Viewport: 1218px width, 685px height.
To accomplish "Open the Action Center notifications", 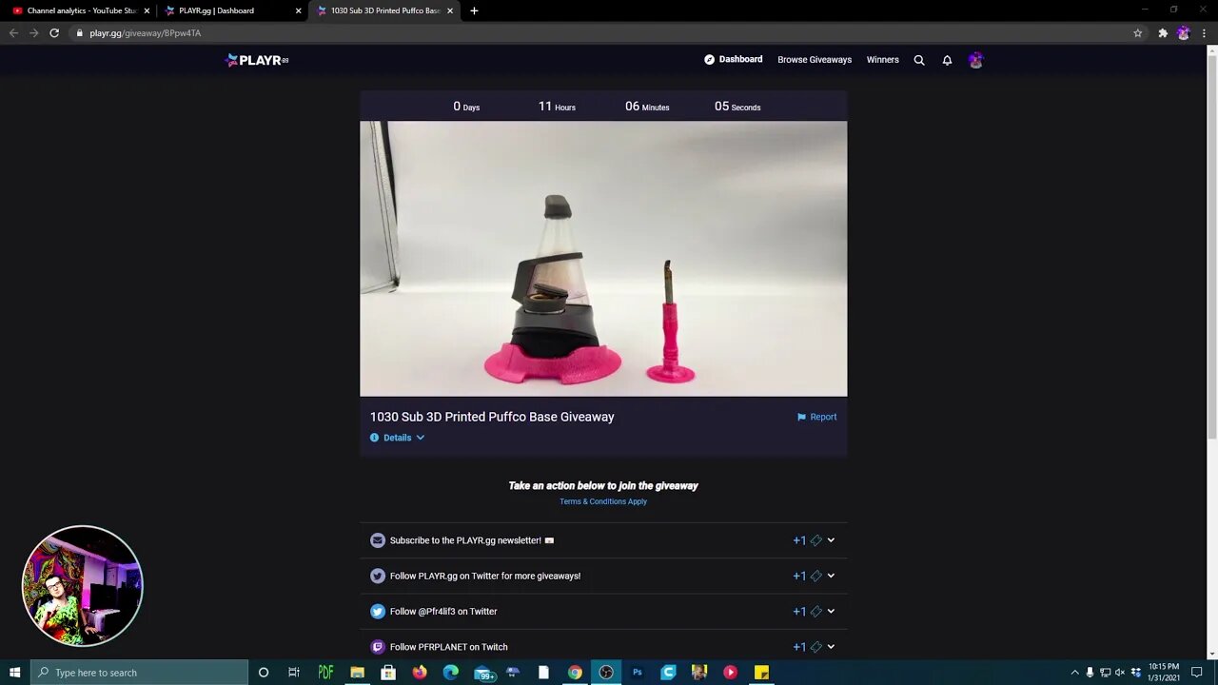I will click(x=1197, y=673).
